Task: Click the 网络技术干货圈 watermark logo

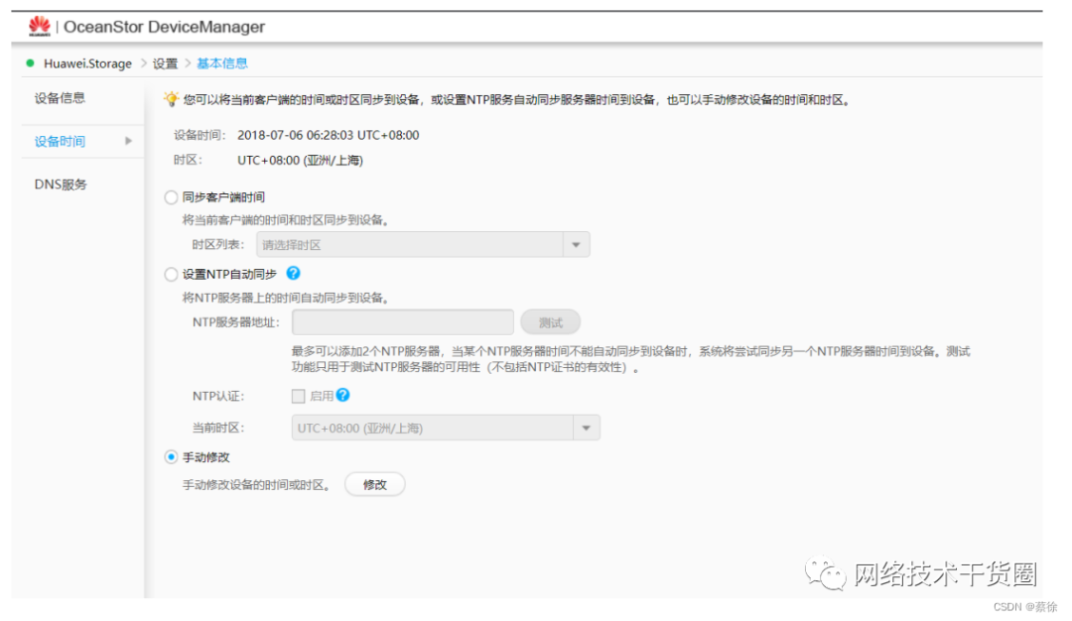Action: pyautogui.click(x=827, y=573)
